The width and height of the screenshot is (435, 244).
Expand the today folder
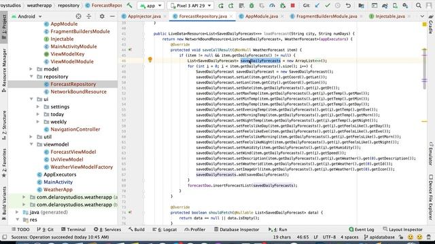38,114
